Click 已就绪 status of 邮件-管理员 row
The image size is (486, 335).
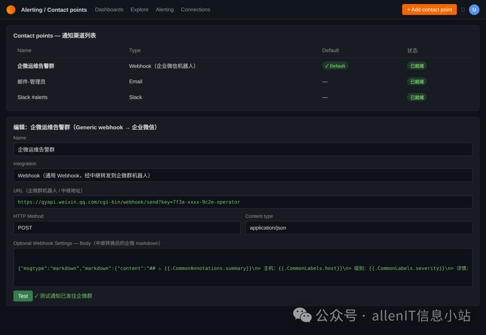[417, 82]
